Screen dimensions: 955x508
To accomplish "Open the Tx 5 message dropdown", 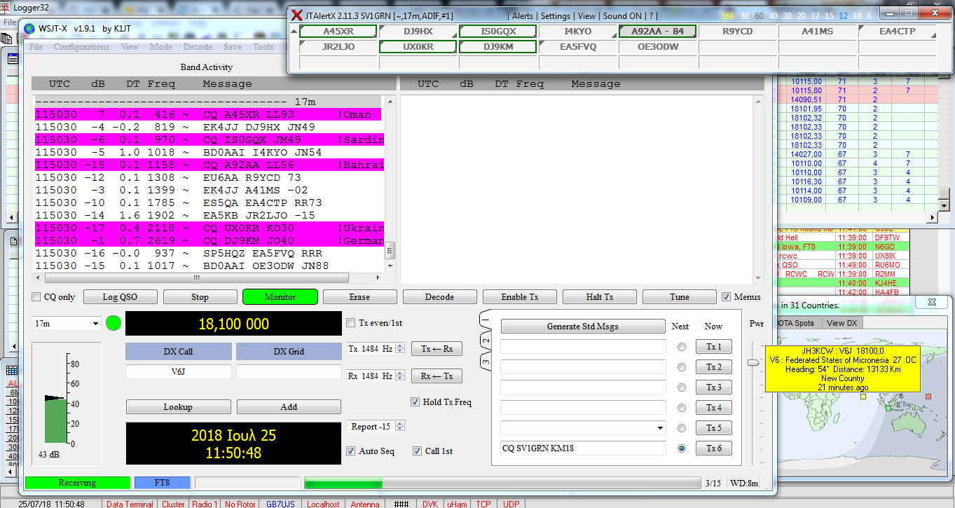I will (659, 428).
